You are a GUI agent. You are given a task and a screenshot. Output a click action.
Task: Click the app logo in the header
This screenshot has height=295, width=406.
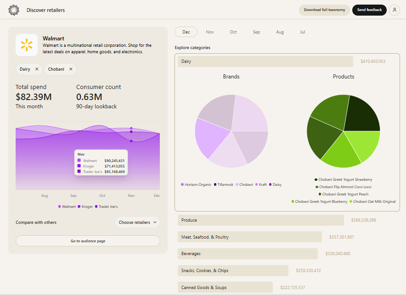tap(14, 10)
